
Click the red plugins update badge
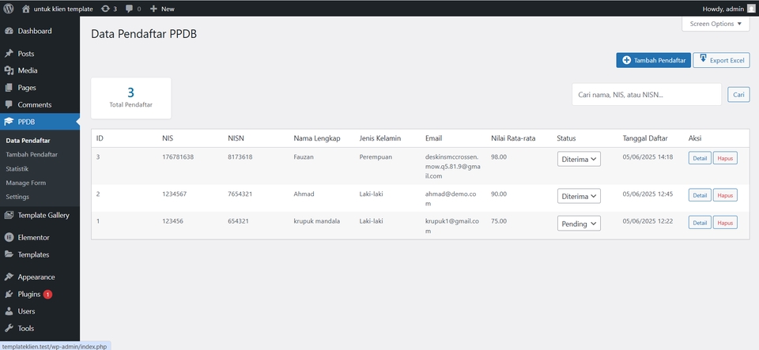47,294
